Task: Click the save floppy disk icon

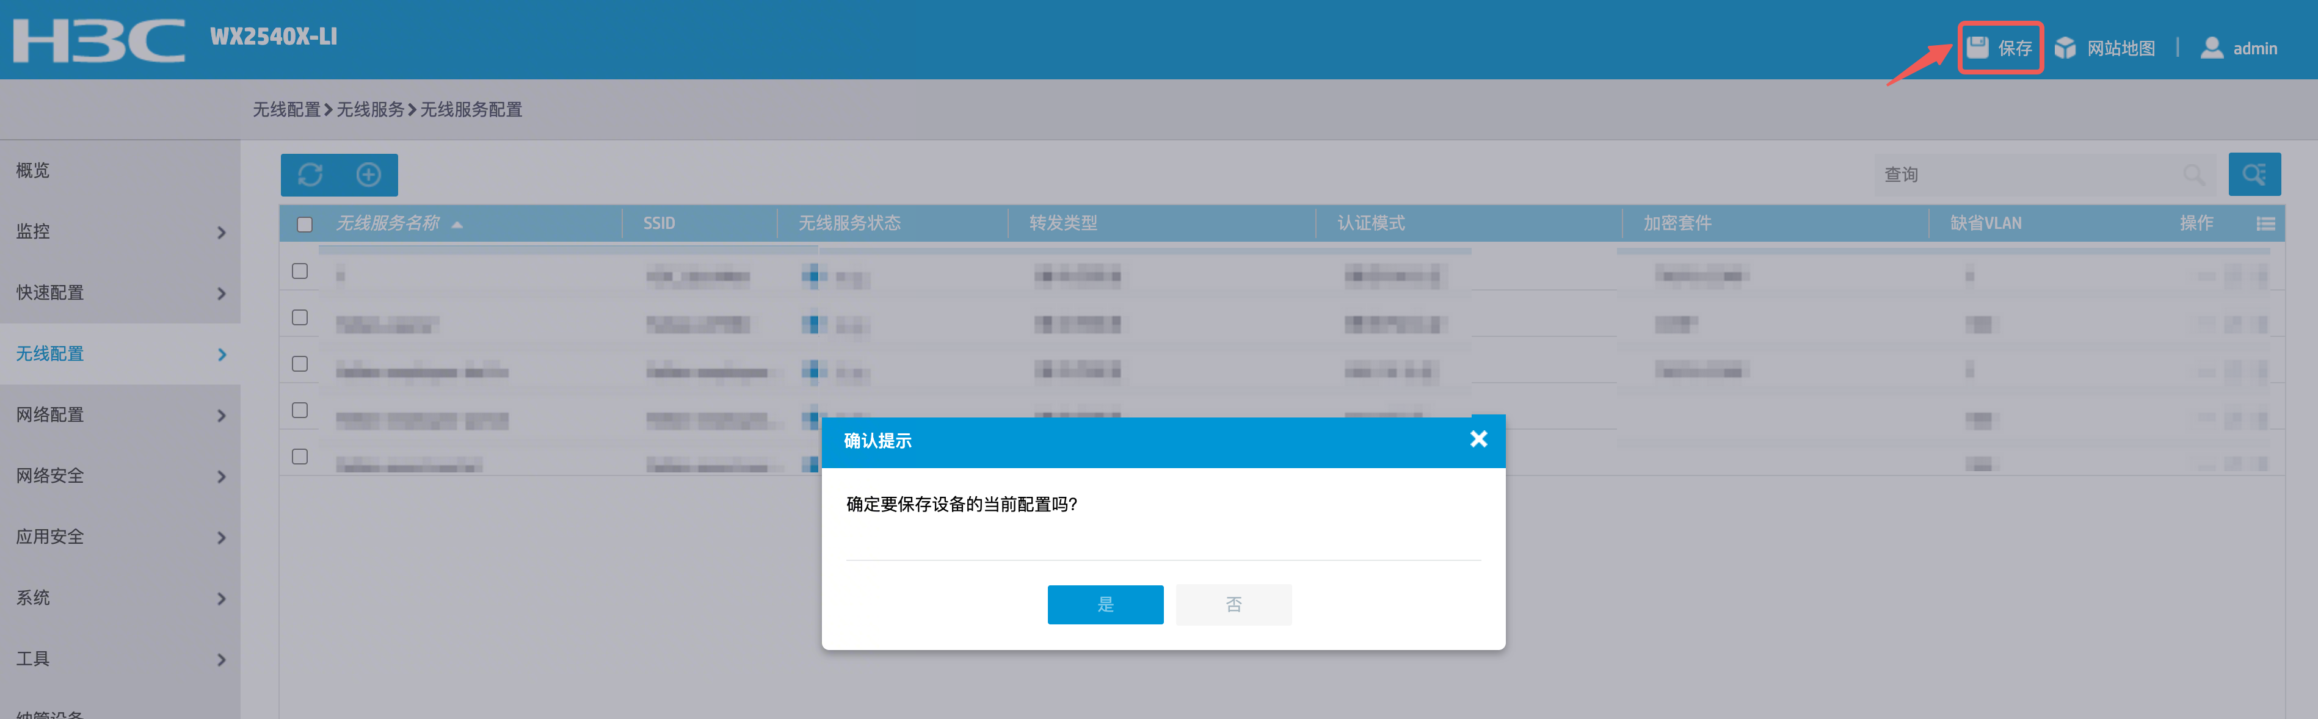Action: point(1977,48)
